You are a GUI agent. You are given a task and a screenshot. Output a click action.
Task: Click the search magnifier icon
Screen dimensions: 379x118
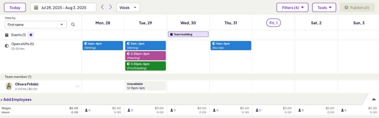(73, 25)
